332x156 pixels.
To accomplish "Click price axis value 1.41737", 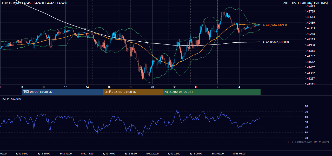I will click(x=310, y=56).
